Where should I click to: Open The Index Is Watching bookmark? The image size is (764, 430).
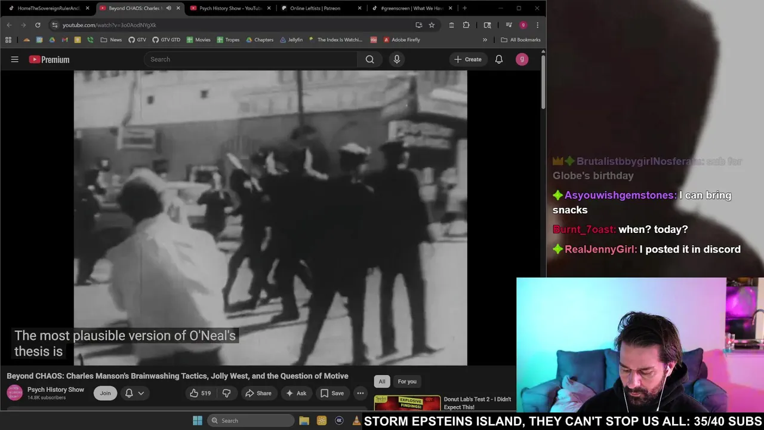[335, 40]
